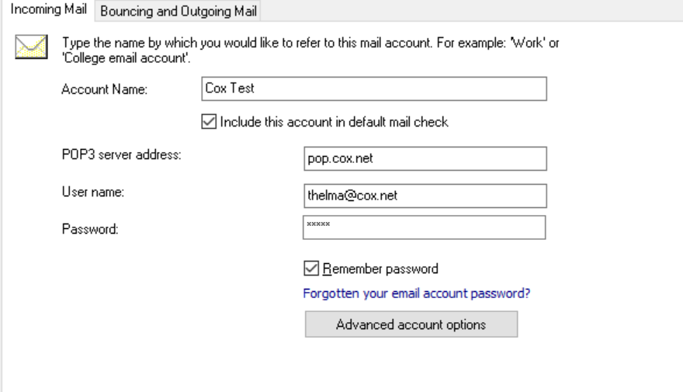Screen dimensions: 683x392
Task: Click blank area below Advanced account options
Action: pos(411,365)
